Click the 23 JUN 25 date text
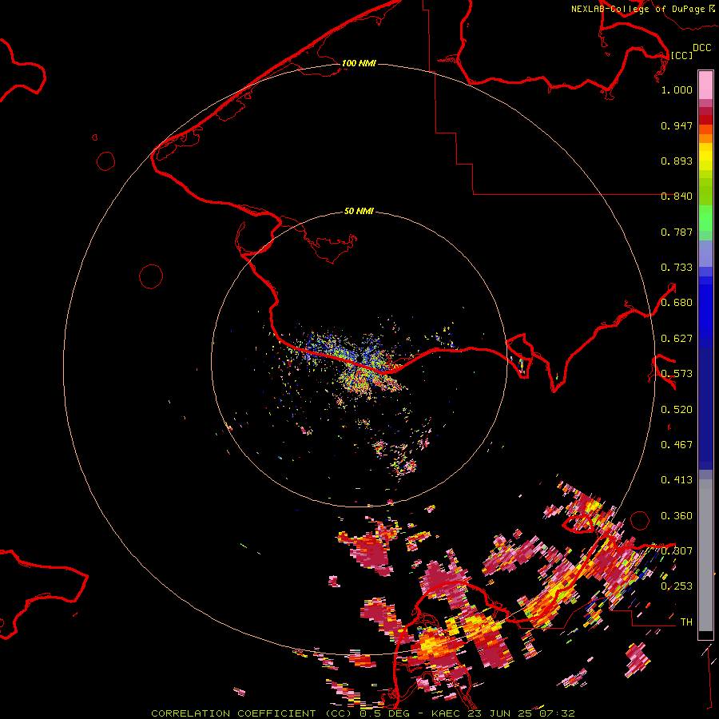Viewport: 719px width, 719px height. (499, 713)
